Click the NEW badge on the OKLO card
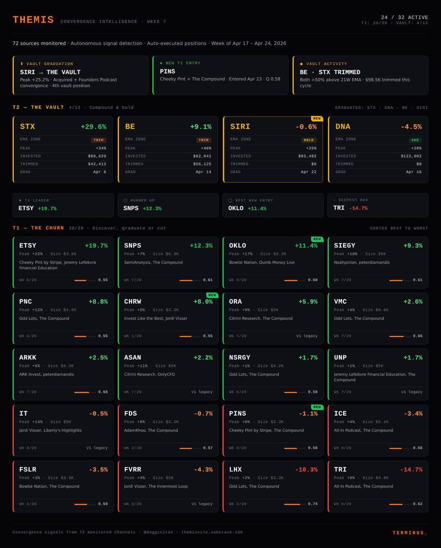The width and height of the screenshot is (441, 548). (x=317, y=239)
